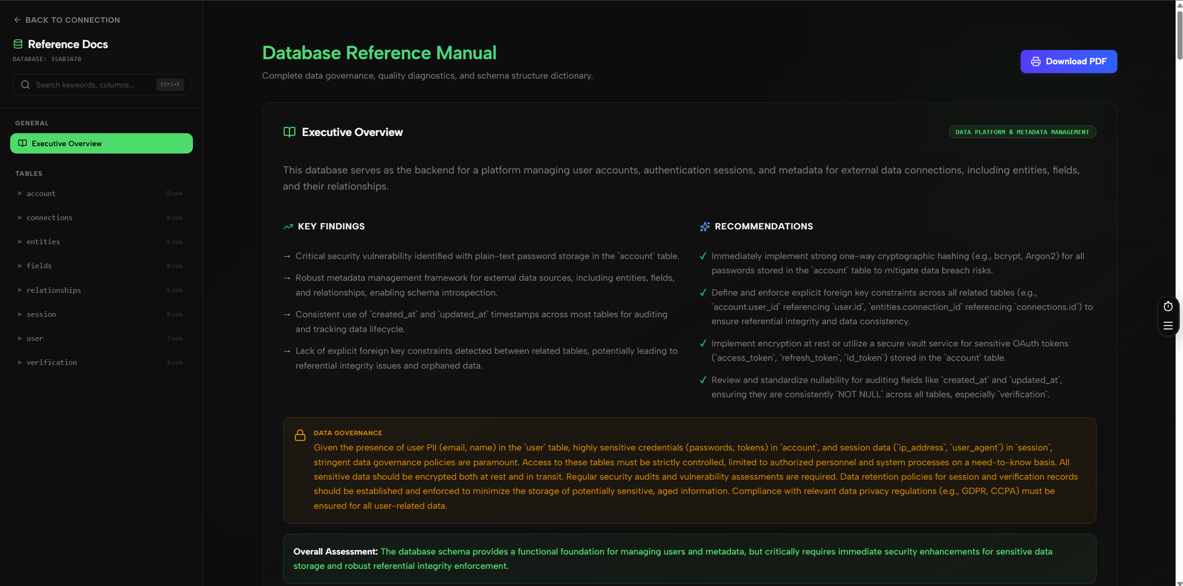Click the arrow beside timestamps finding
The width and height of the screenshot is (1183, 586).
[287, 315]
